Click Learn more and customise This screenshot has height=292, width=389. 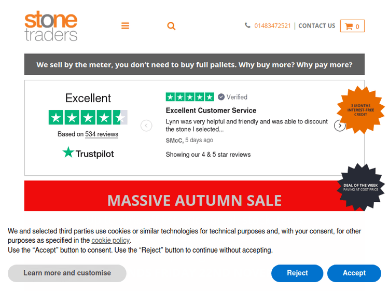[x=67, y=273]
